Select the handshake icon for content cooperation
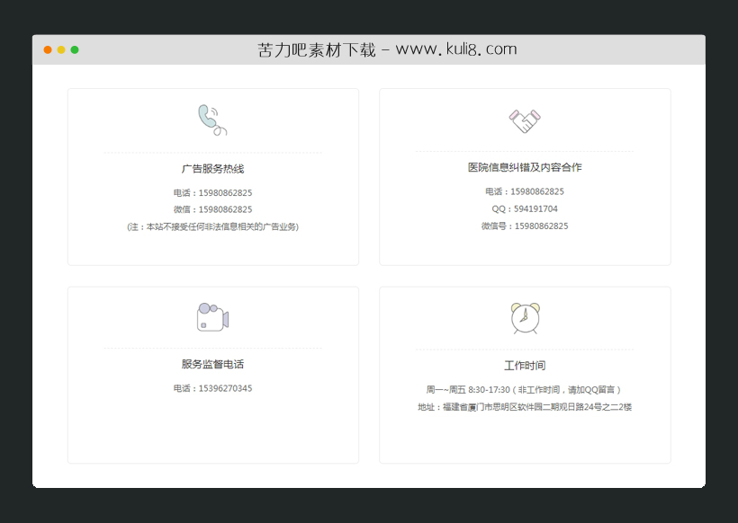 click(524, 118)
